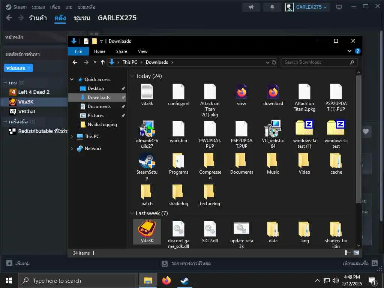Select the Attack on Titan 2(1).pkg file

click(x=210, y=100)
